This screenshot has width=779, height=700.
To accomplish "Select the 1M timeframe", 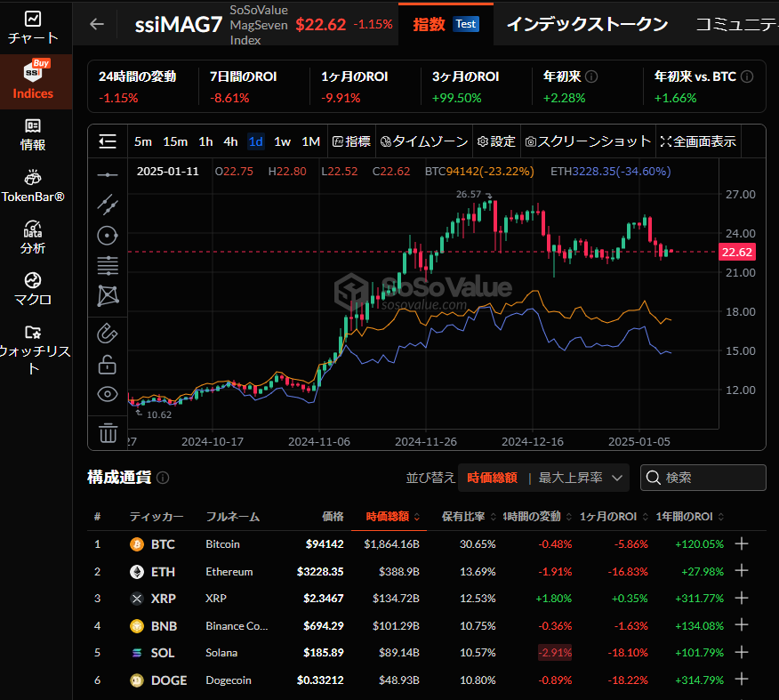I will point(311,141).
